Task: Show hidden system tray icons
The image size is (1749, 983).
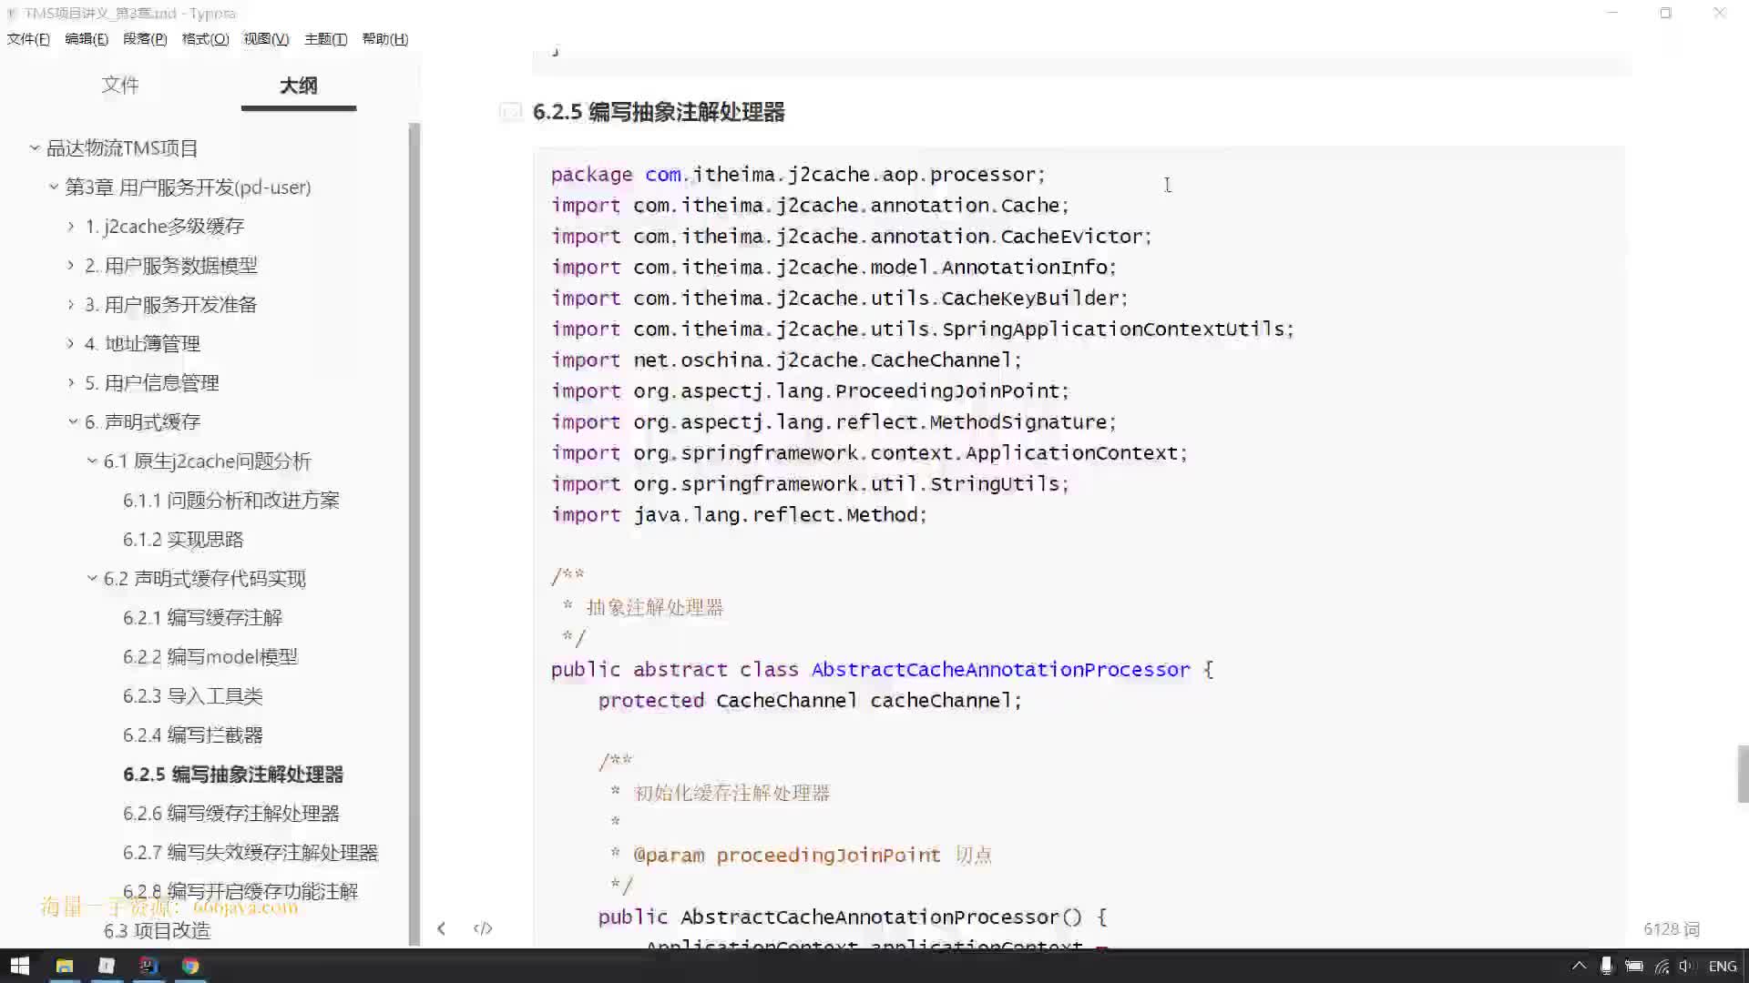Action: pos(1579,966)
